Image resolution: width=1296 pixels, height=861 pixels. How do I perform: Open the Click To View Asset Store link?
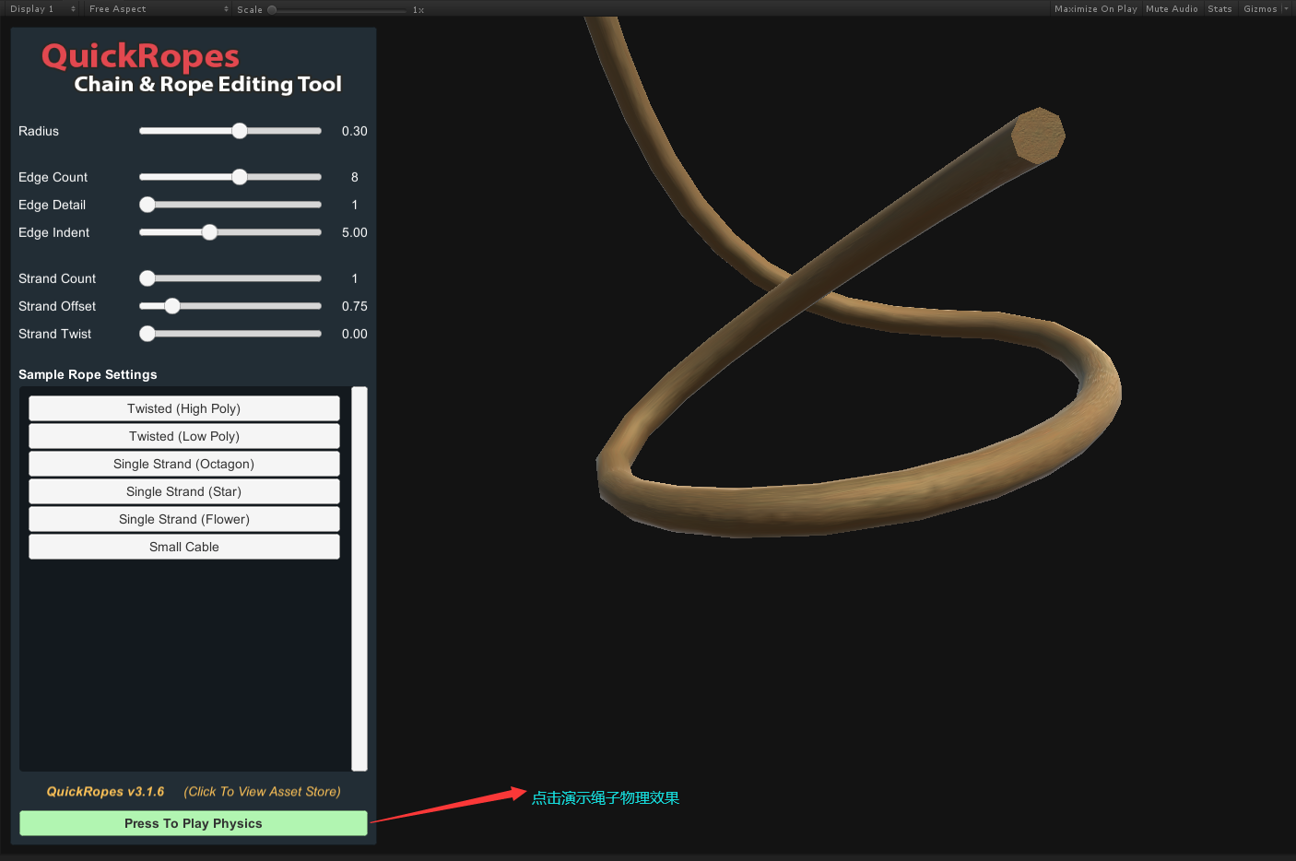click(x=263, y=792)
